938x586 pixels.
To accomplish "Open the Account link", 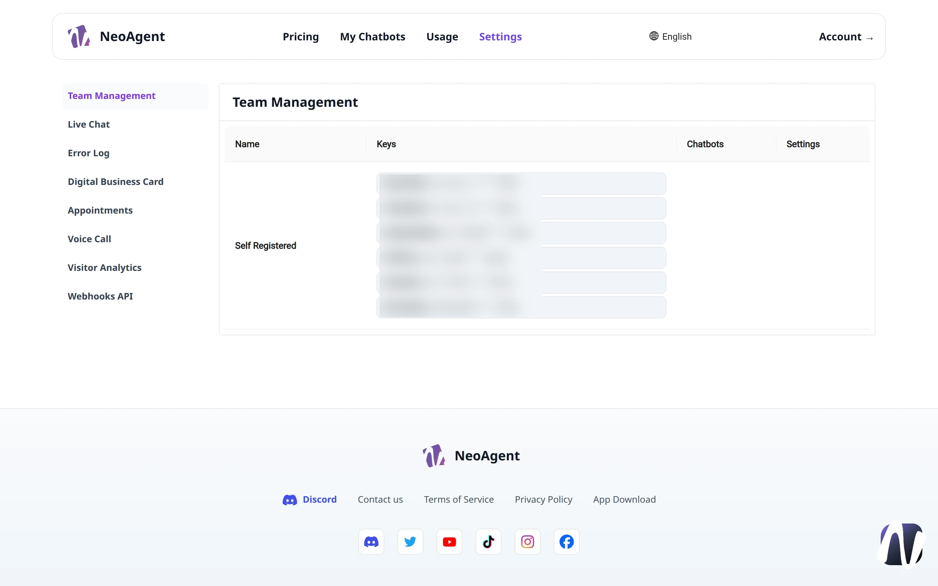I will pos(846,37).
